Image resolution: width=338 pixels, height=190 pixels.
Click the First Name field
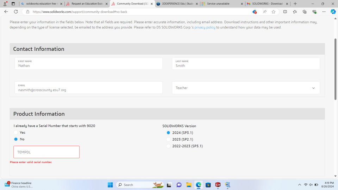coord(88,64)
